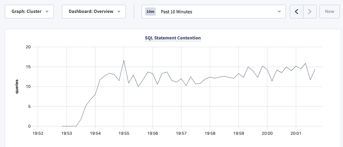Viewport: 343px width, 147px height.
Task: Click the next time window arrow
Action: pos(310,12)
